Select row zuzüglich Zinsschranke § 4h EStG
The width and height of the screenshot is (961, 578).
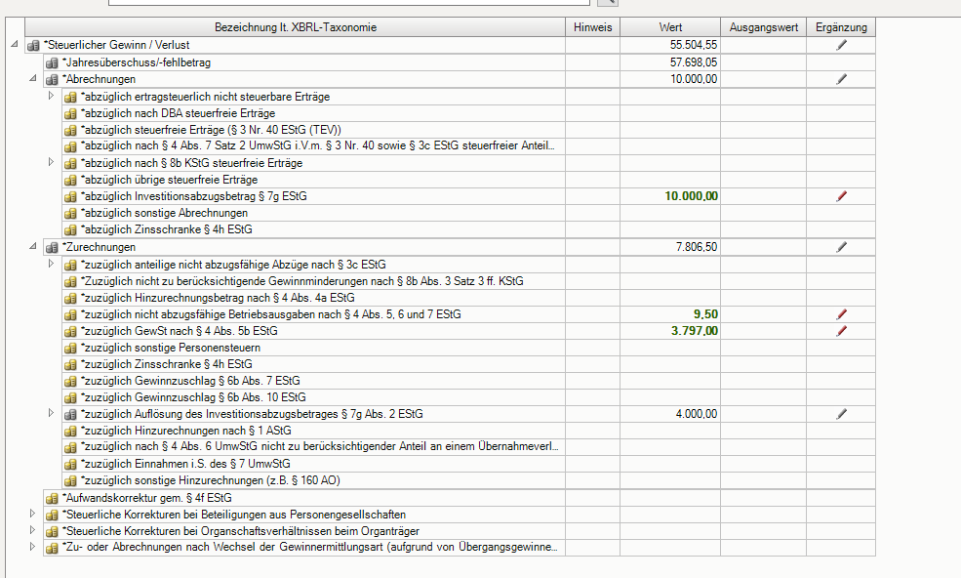point(469,364)
